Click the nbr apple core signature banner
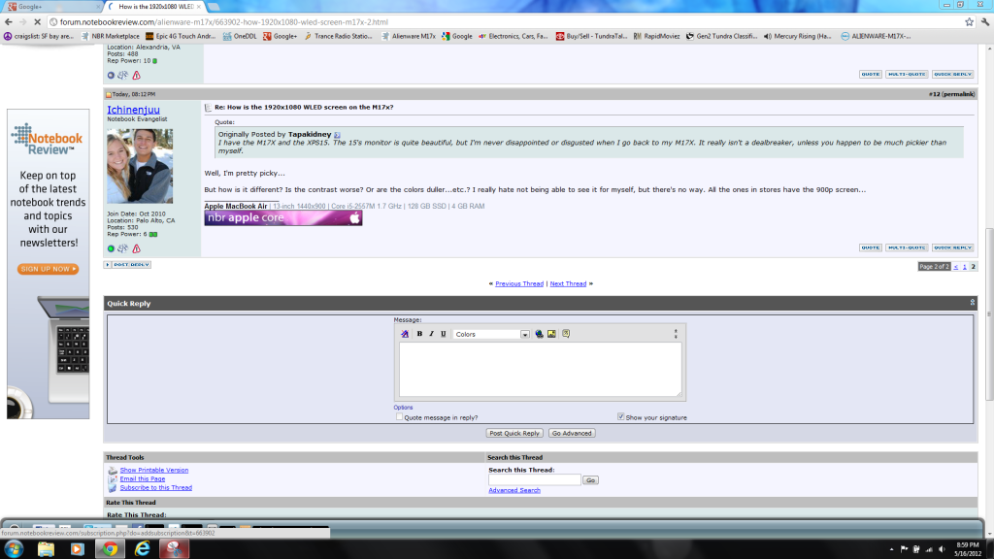 click(282, 218)
